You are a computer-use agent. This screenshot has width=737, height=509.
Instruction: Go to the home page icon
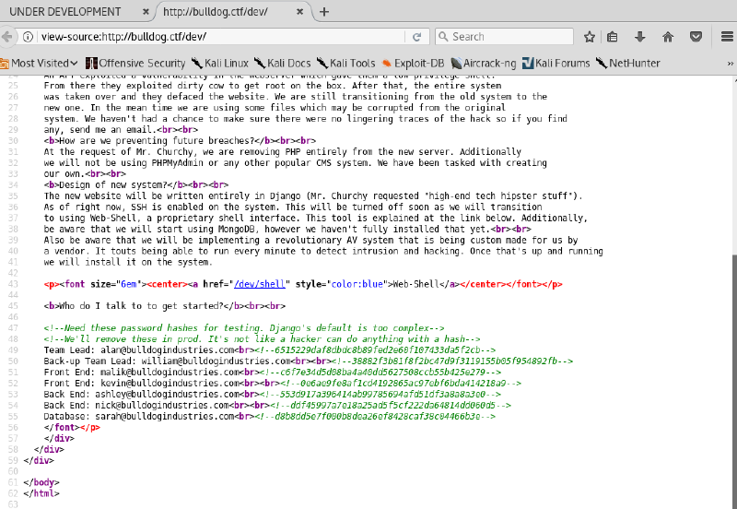coord(668,37)
